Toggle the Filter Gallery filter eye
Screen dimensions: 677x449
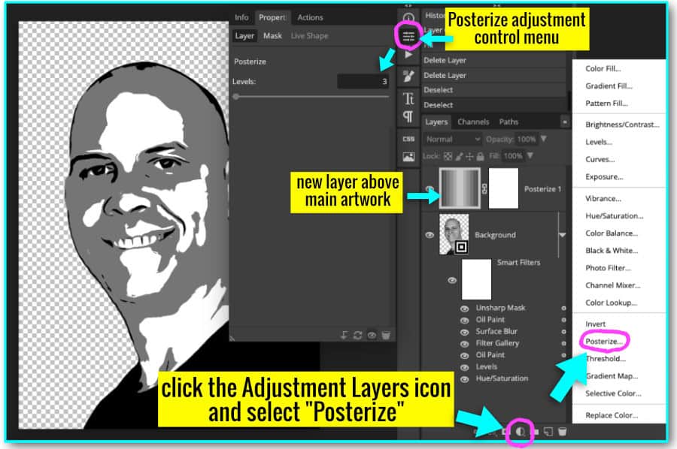click(465, 344)
